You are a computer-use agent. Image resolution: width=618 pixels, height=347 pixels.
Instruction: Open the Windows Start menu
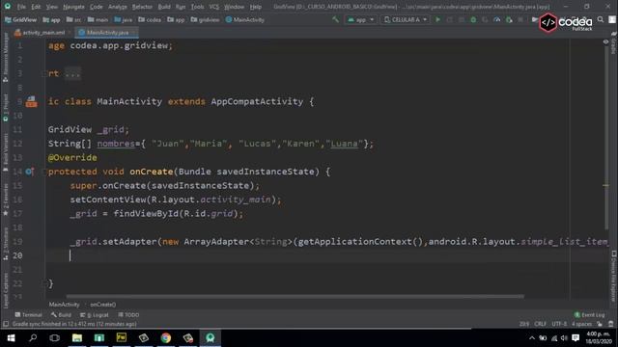11,337
